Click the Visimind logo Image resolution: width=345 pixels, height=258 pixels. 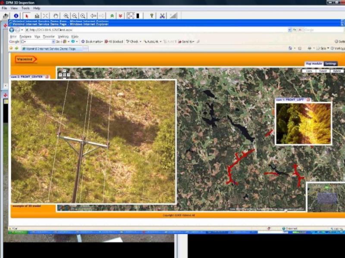pos(26,59)
